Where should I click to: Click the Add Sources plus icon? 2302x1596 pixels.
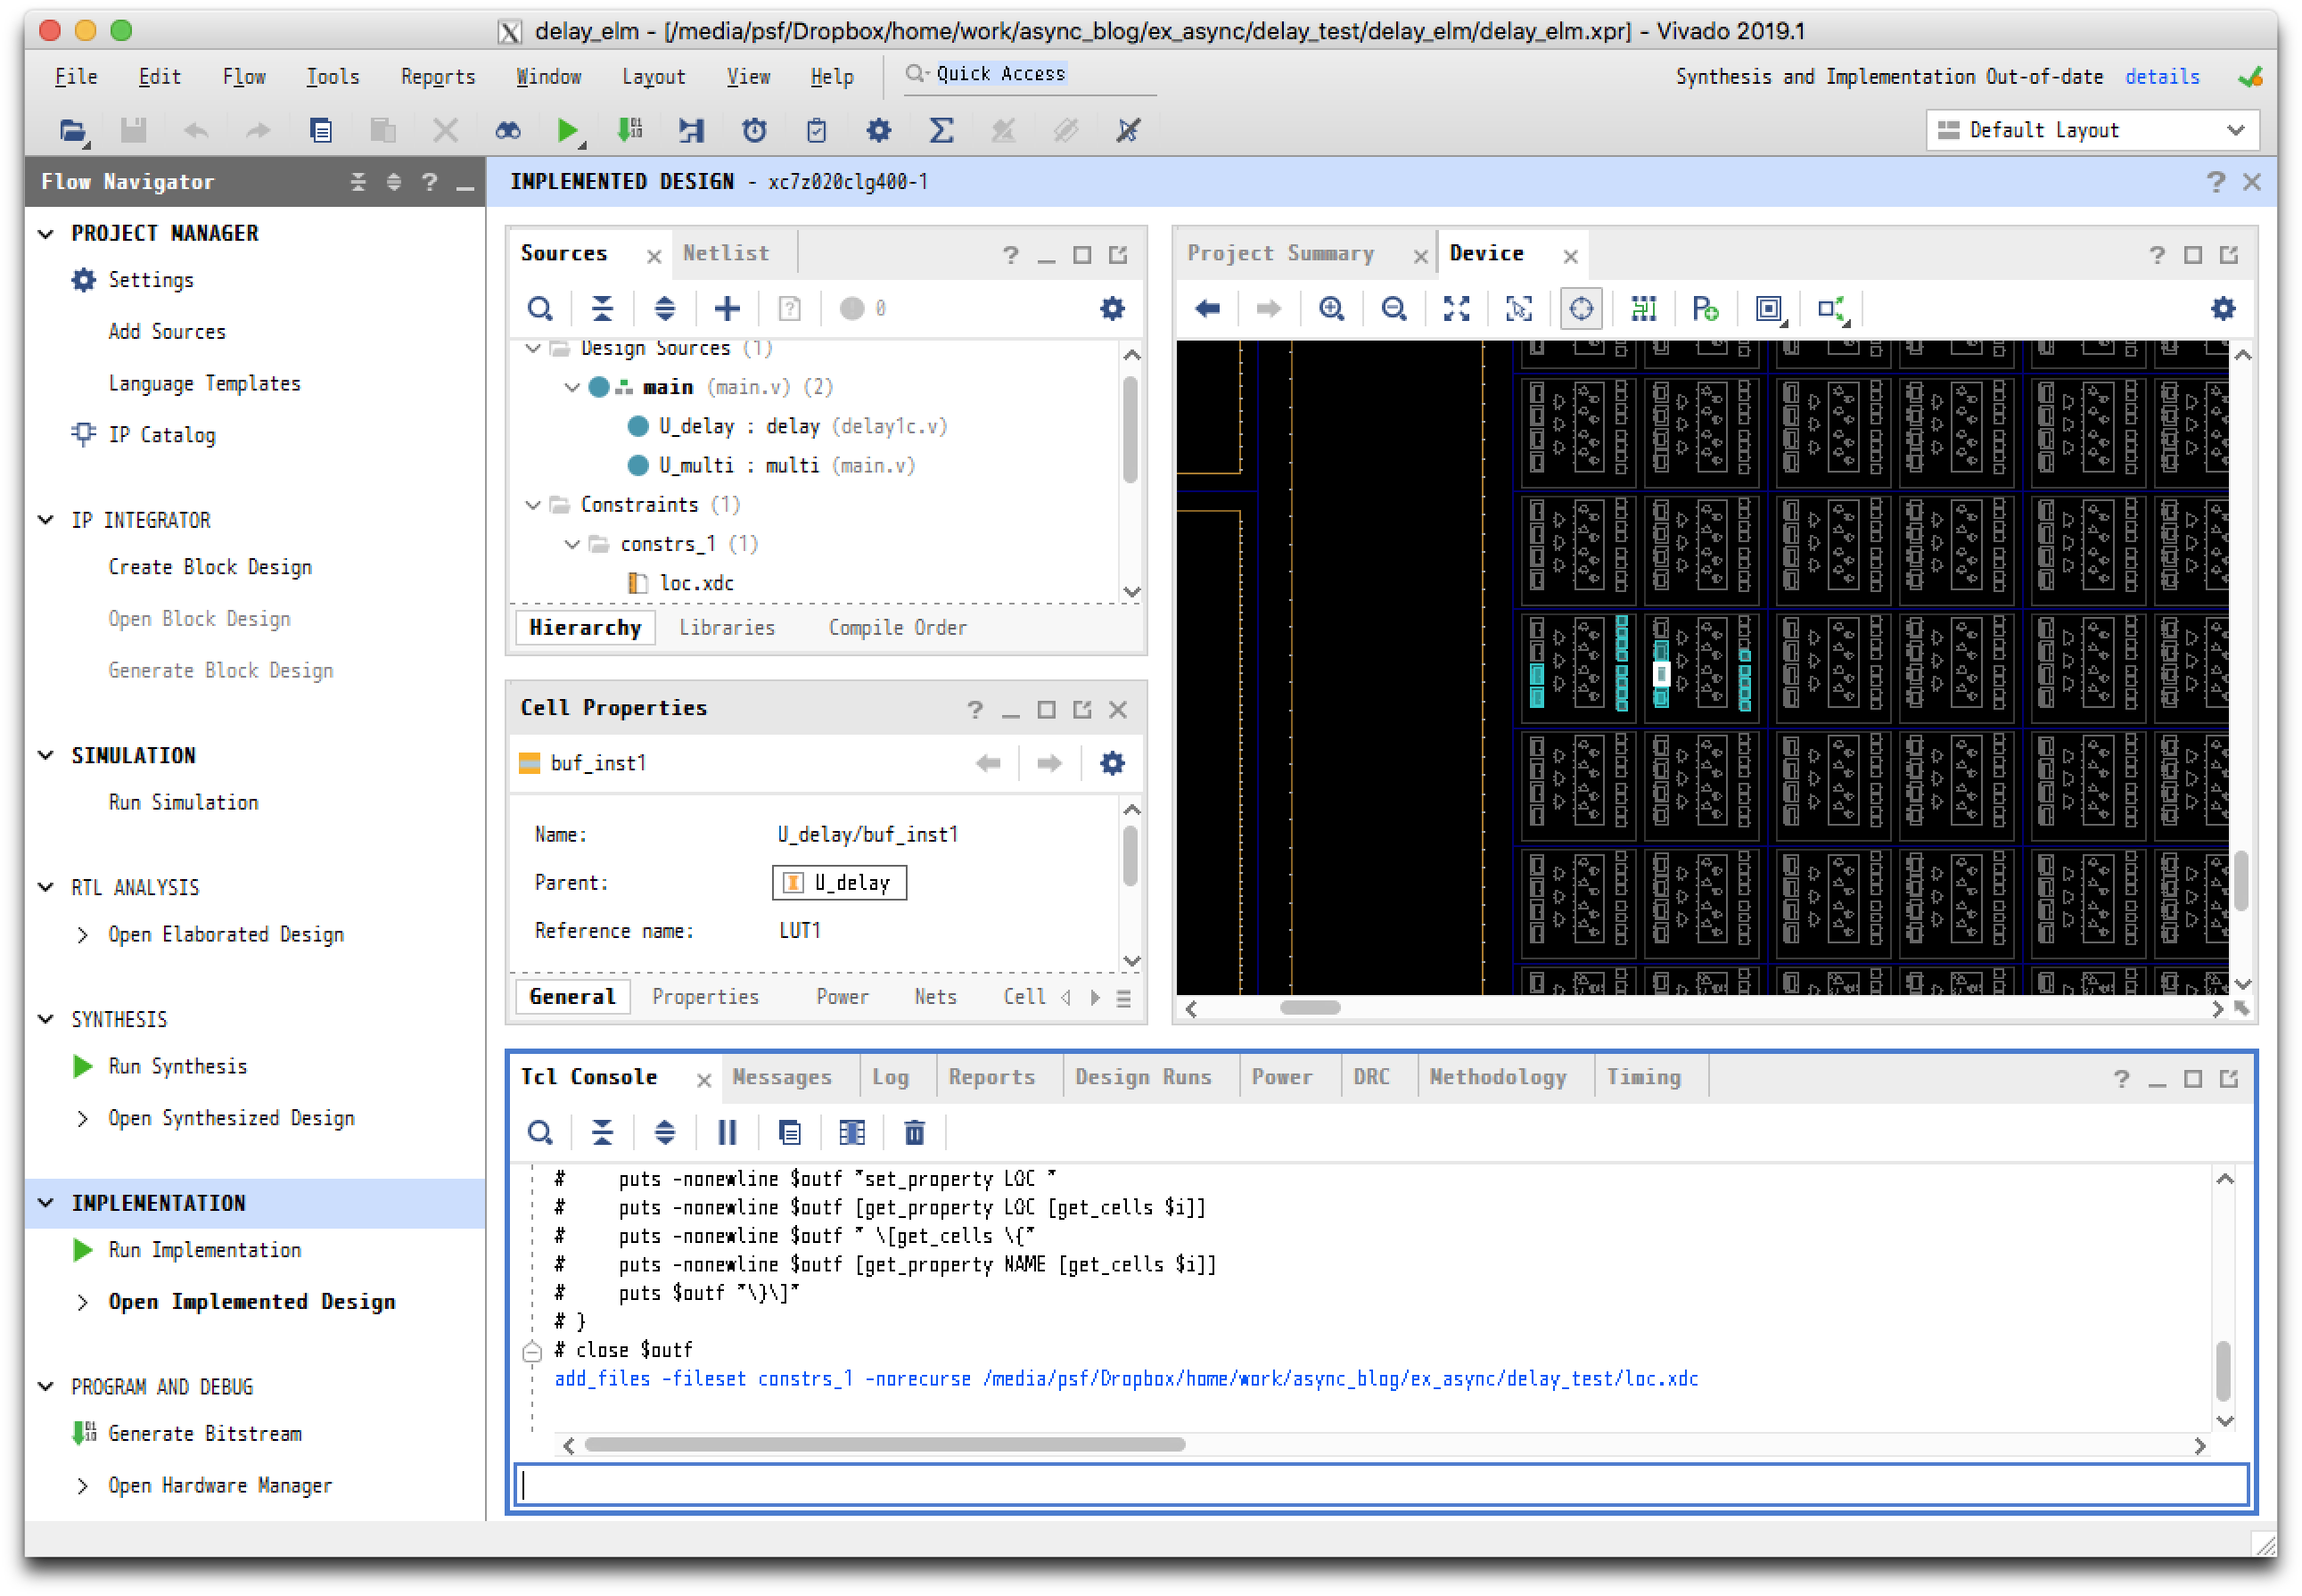coord(727,309)
